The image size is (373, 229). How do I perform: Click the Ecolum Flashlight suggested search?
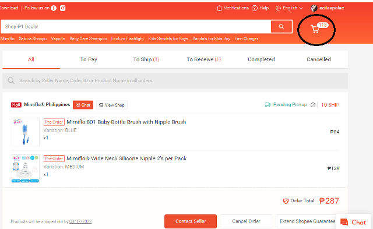[128, 39]
